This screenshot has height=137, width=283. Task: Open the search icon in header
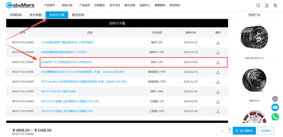[258, 5]
